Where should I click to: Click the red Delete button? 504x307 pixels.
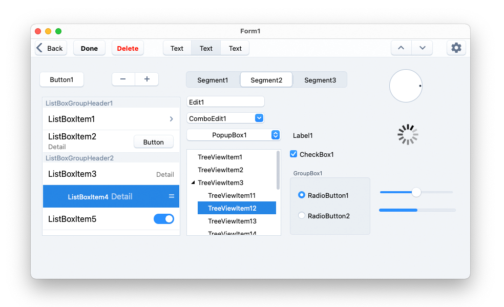128,48
